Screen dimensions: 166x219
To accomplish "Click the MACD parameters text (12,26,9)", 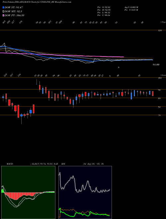I will click(44, 164).
